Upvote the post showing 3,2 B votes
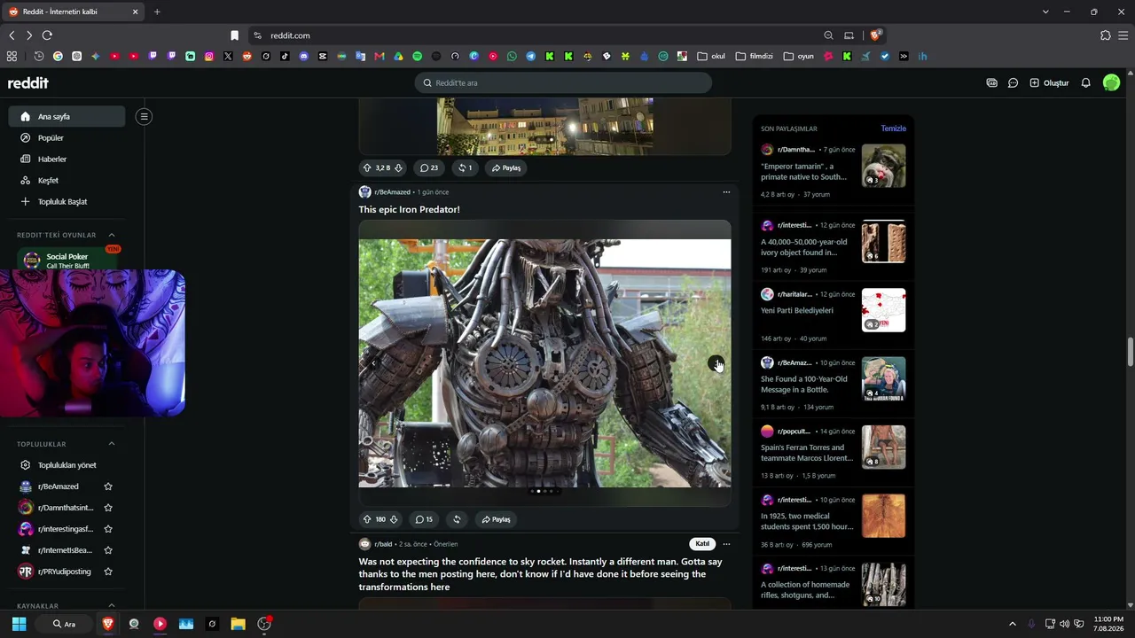This screenshot has height=638, width=1135. pyautogui.click(x=367, y=167)
